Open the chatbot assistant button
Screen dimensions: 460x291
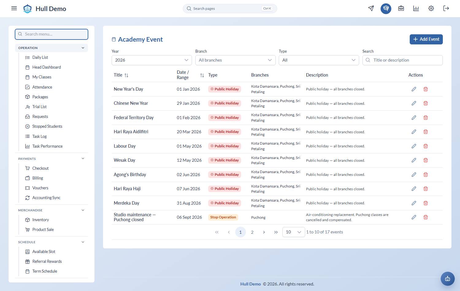point(448,278)
